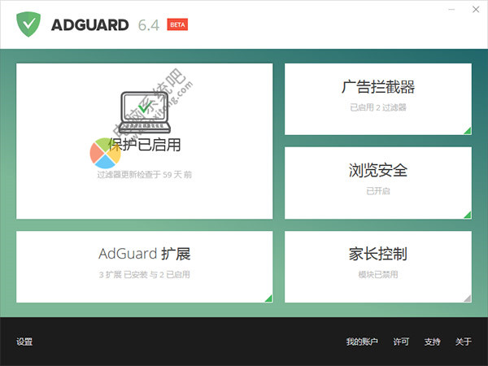The height and width of the screenshot is (366, 488).
Task: Click the laptop protection status icon
Action: (x=146, y=112)
